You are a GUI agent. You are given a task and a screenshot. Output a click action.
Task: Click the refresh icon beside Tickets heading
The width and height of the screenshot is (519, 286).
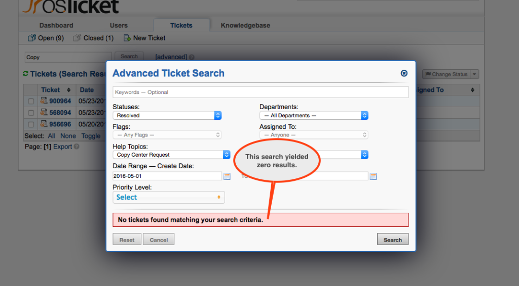[x=25, y=74]
